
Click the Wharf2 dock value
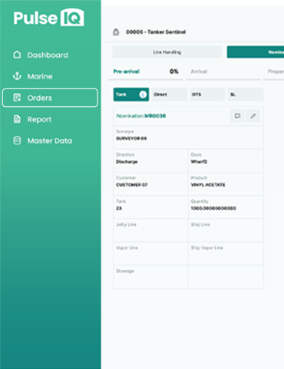click(199, 161)
